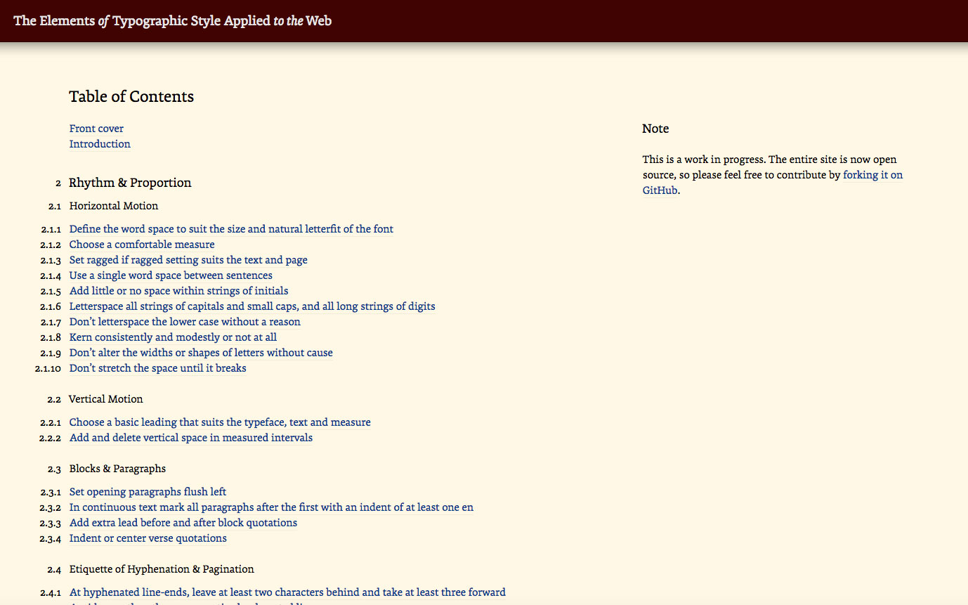
Task: Select 'Set ragged if ragged setting suits' link
Action: point(188,260)
